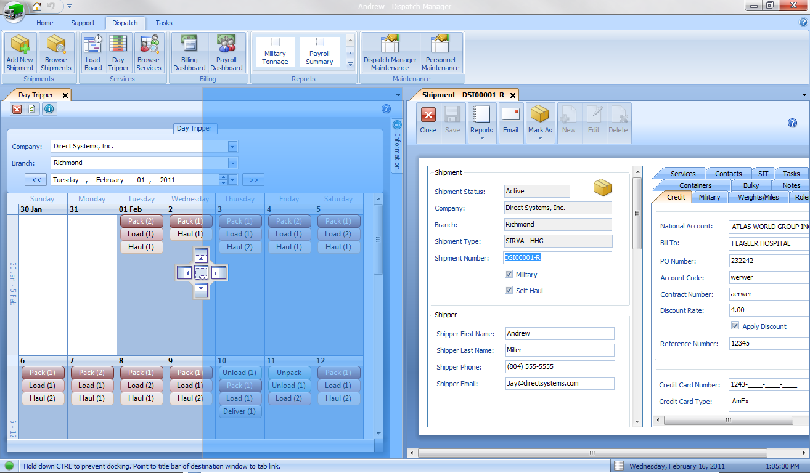Click the horizontal scrollbar under the Credit panel

point(727,420)
